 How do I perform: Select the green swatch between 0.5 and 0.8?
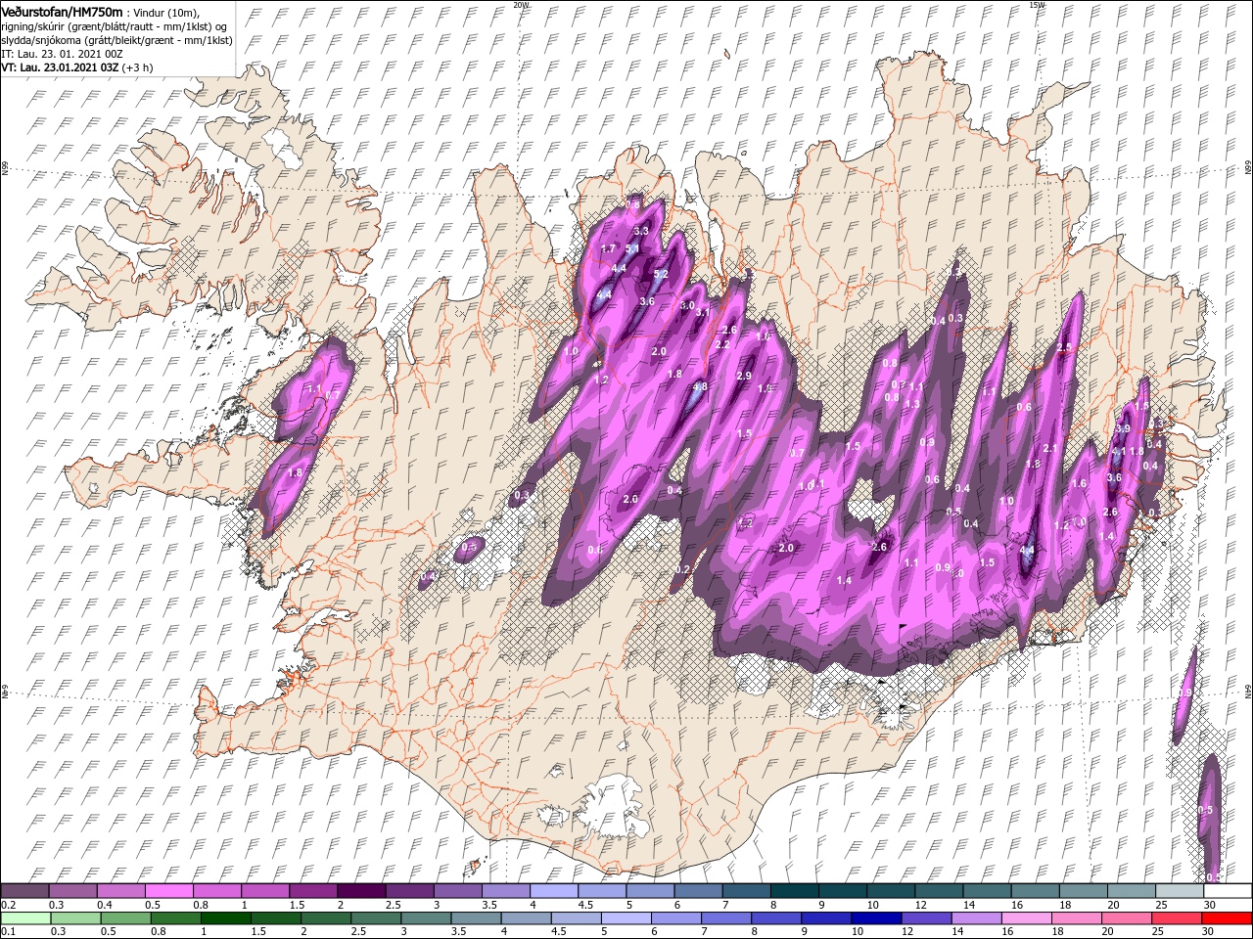125,918
